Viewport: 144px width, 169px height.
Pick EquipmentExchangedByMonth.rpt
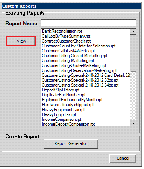pyautogui.click(x=72, y=100)
